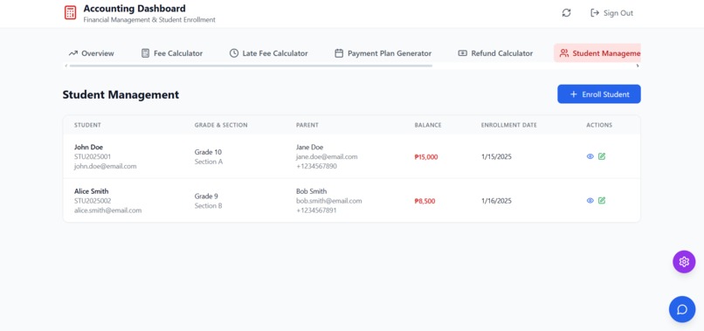Image resolution: width=704 pixels, height=331 pixels.
Task: Select the Student Management tab
Action: pos(597,53)
